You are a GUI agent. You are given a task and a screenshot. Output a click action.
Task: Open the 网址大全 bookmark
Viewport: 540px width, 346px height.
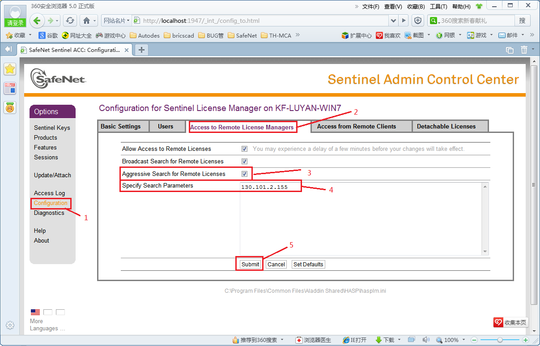77,35
